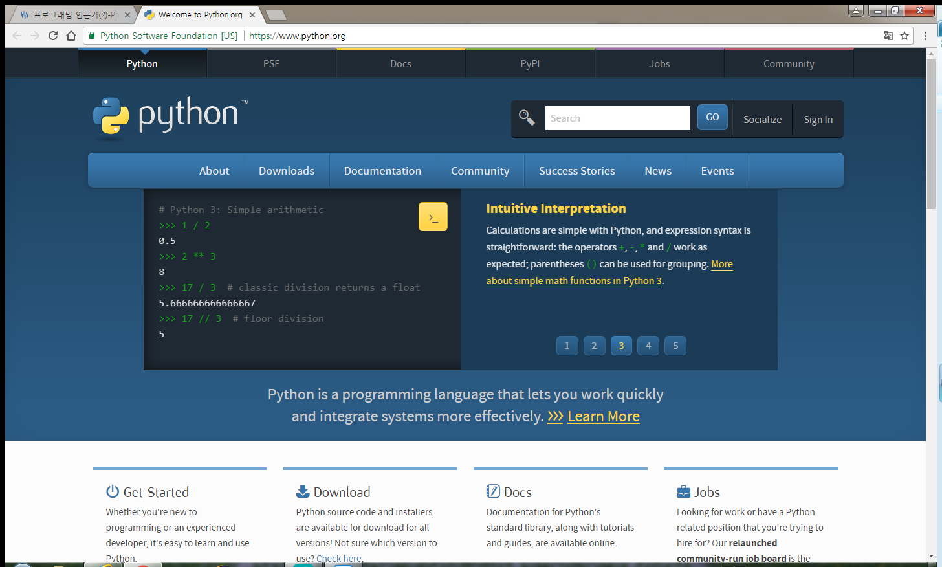Open the Documentation menu

point(383,171)
